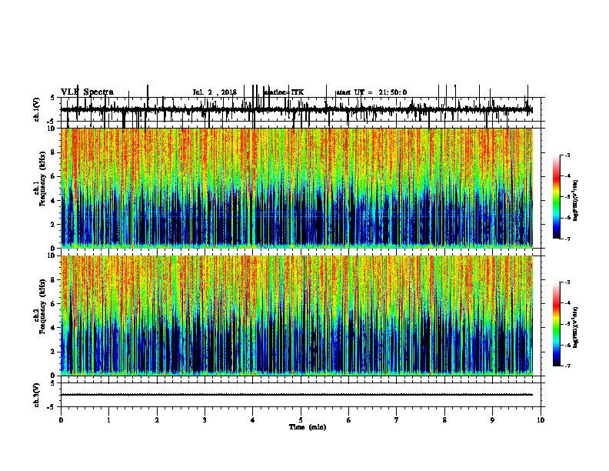Click time axis tick label "0"

61,420
